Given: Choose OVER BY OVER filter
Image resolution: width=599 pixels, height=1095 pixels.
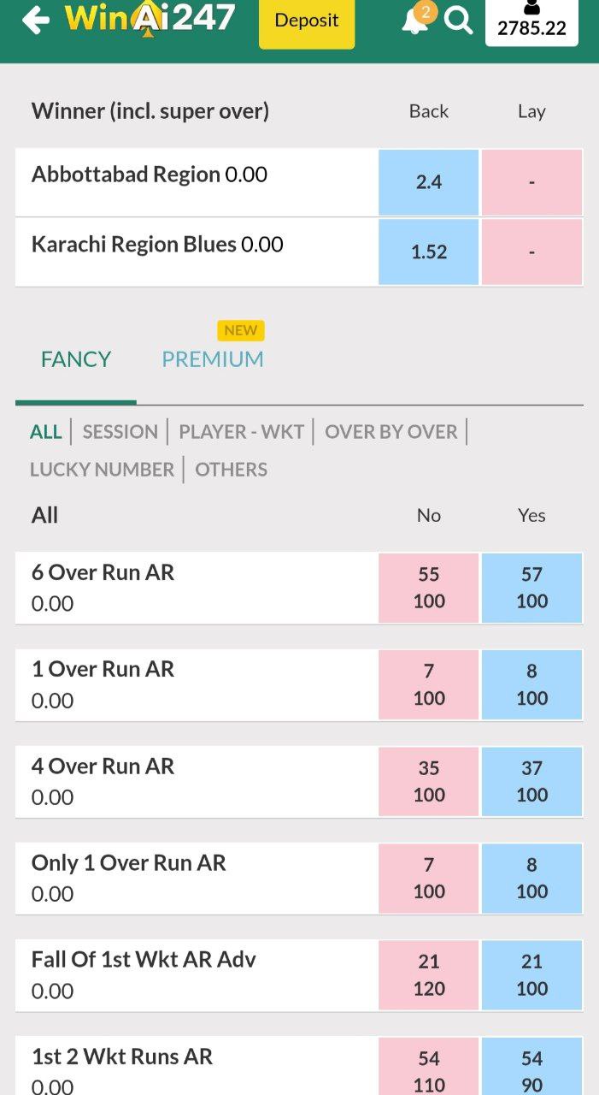Looking at the screenshot, I should [391, 432].
